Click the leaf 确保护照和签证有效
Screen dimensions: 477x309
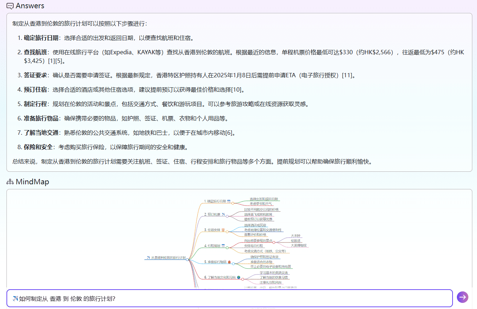(x=264, y=257)
